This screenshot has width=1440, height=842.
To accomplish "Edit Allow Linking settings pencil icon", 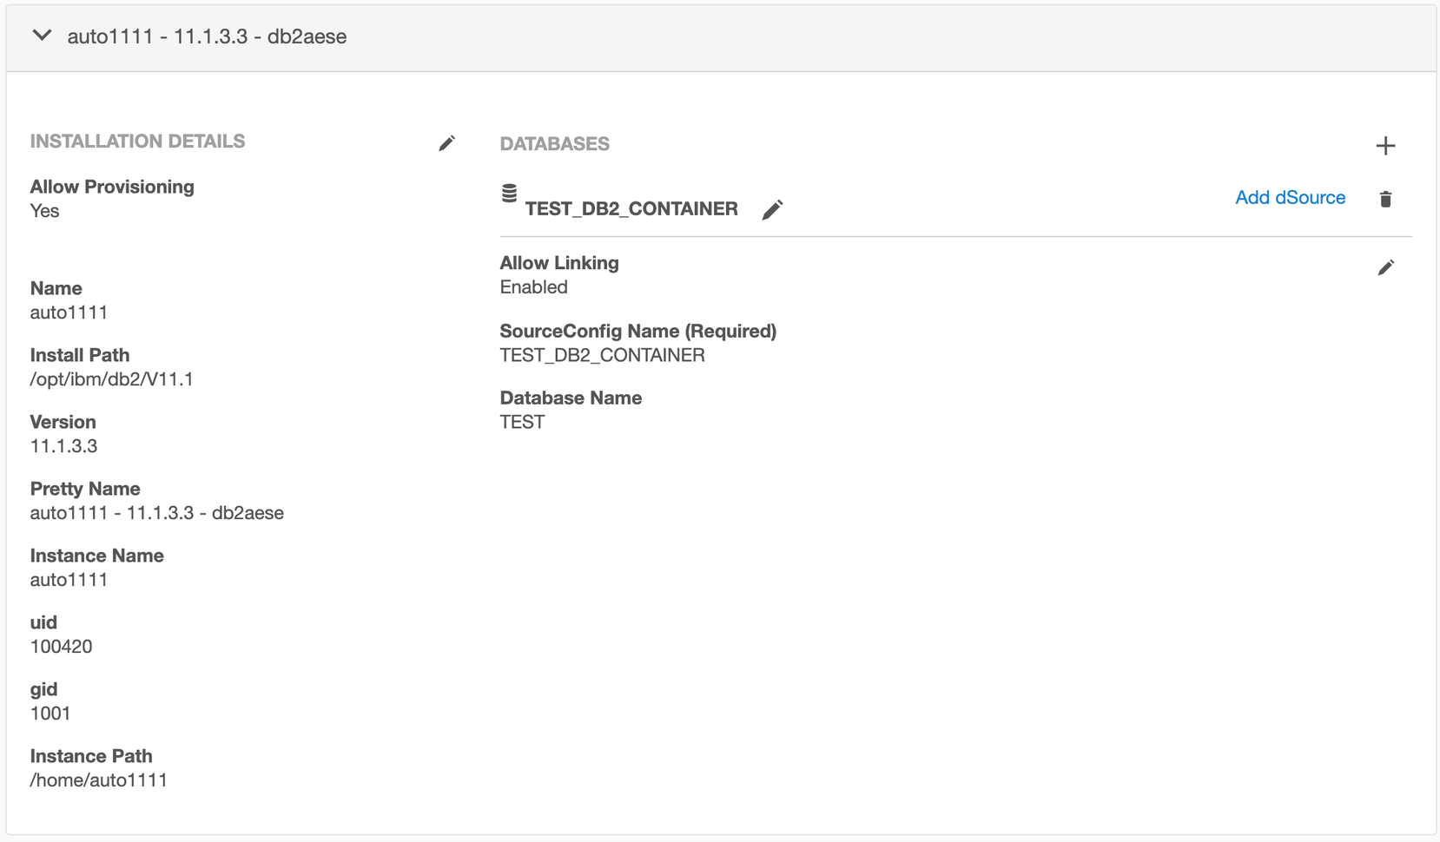I will tap(1385, 267).
